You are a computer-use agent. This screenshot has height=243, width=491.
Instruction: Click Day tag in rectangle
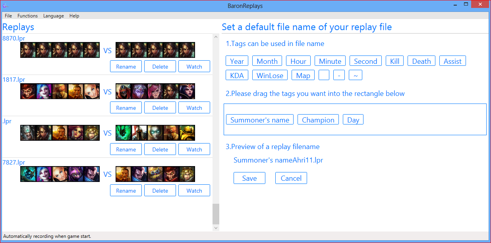click(x=353, y=120)
